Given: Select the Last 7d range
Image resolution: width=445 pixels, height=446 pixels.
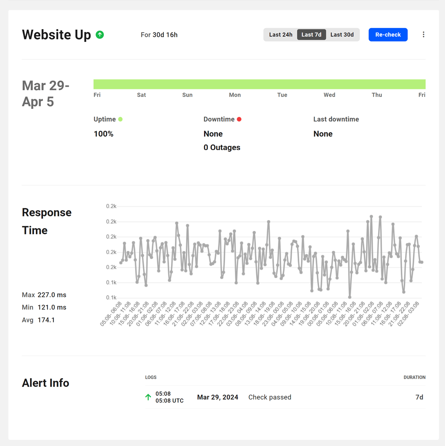Looking at the screenshot, I should tap(311, 35).
